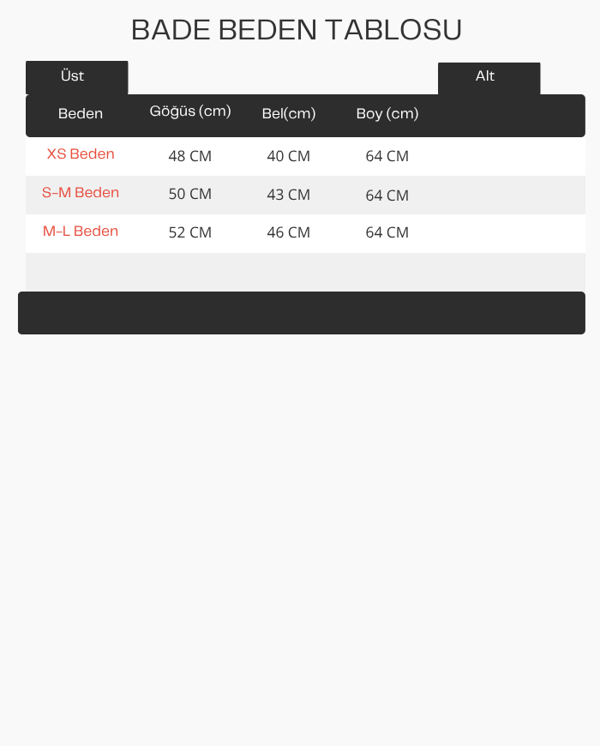Select the S-M Beden row label
Image resolution: width=600 pixels, height=746 pixels.
(x=81, y=193)
